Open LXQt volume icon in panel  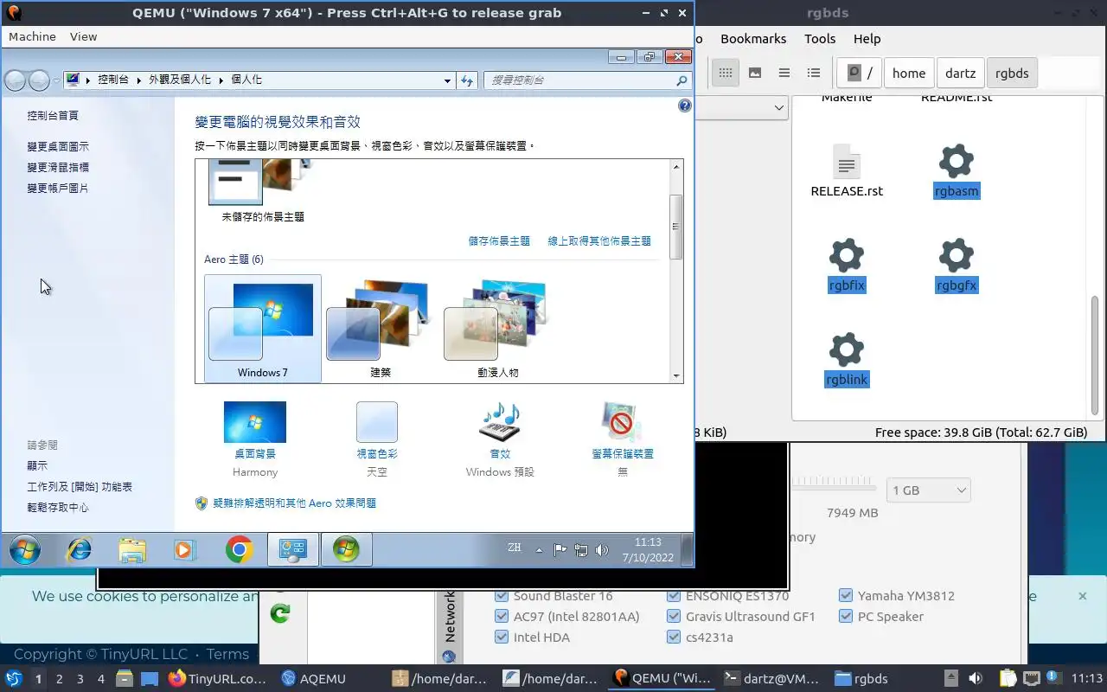(x=975, y=678)
